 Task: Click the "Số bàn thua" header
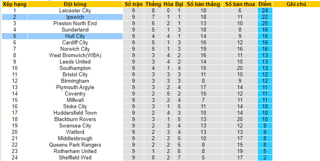click(239, 4)
